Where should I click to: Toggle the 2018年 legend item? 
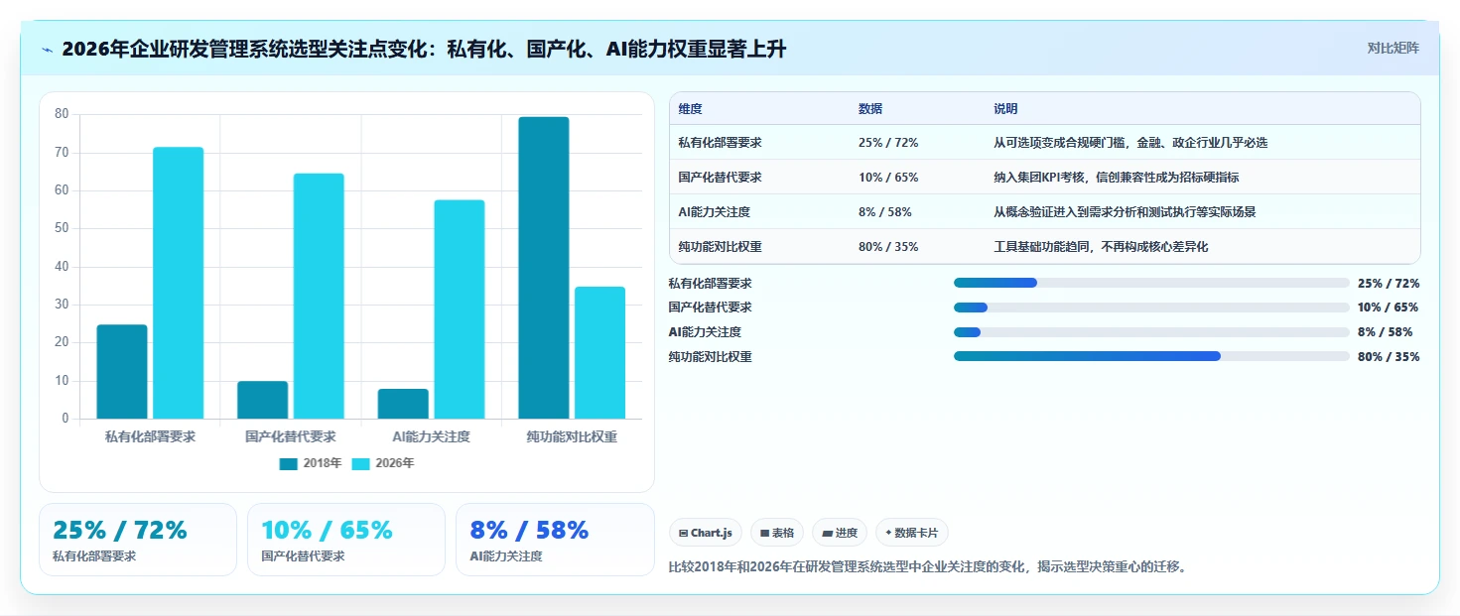(310, 463)
